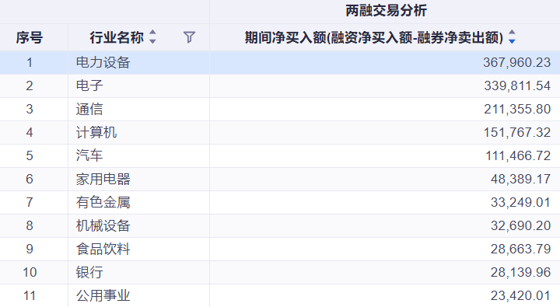Click row number 5 cell
The width and height of the screenshot is (560, 307).
pyautogui.click(x=33, y=155)
